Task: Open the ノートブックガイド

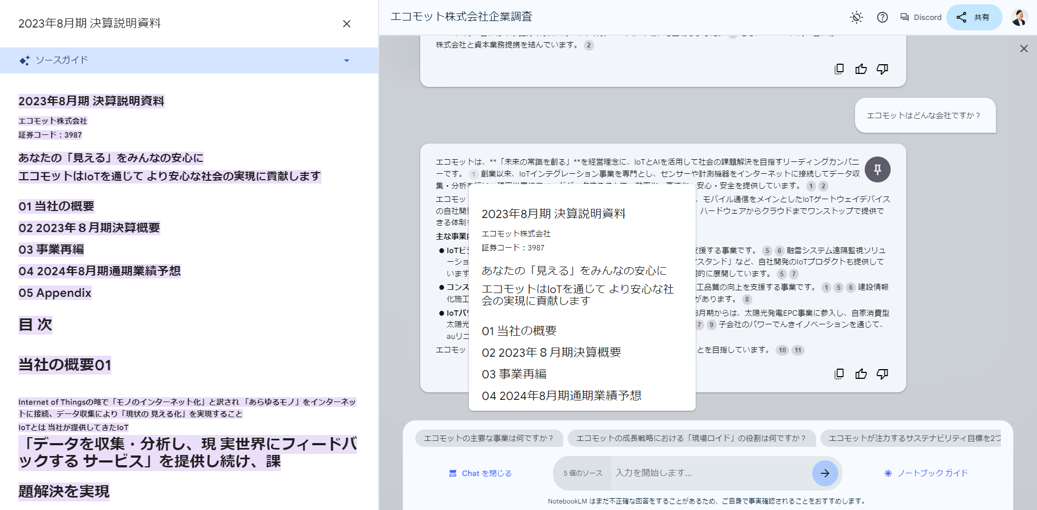Action: coord(926,473)
